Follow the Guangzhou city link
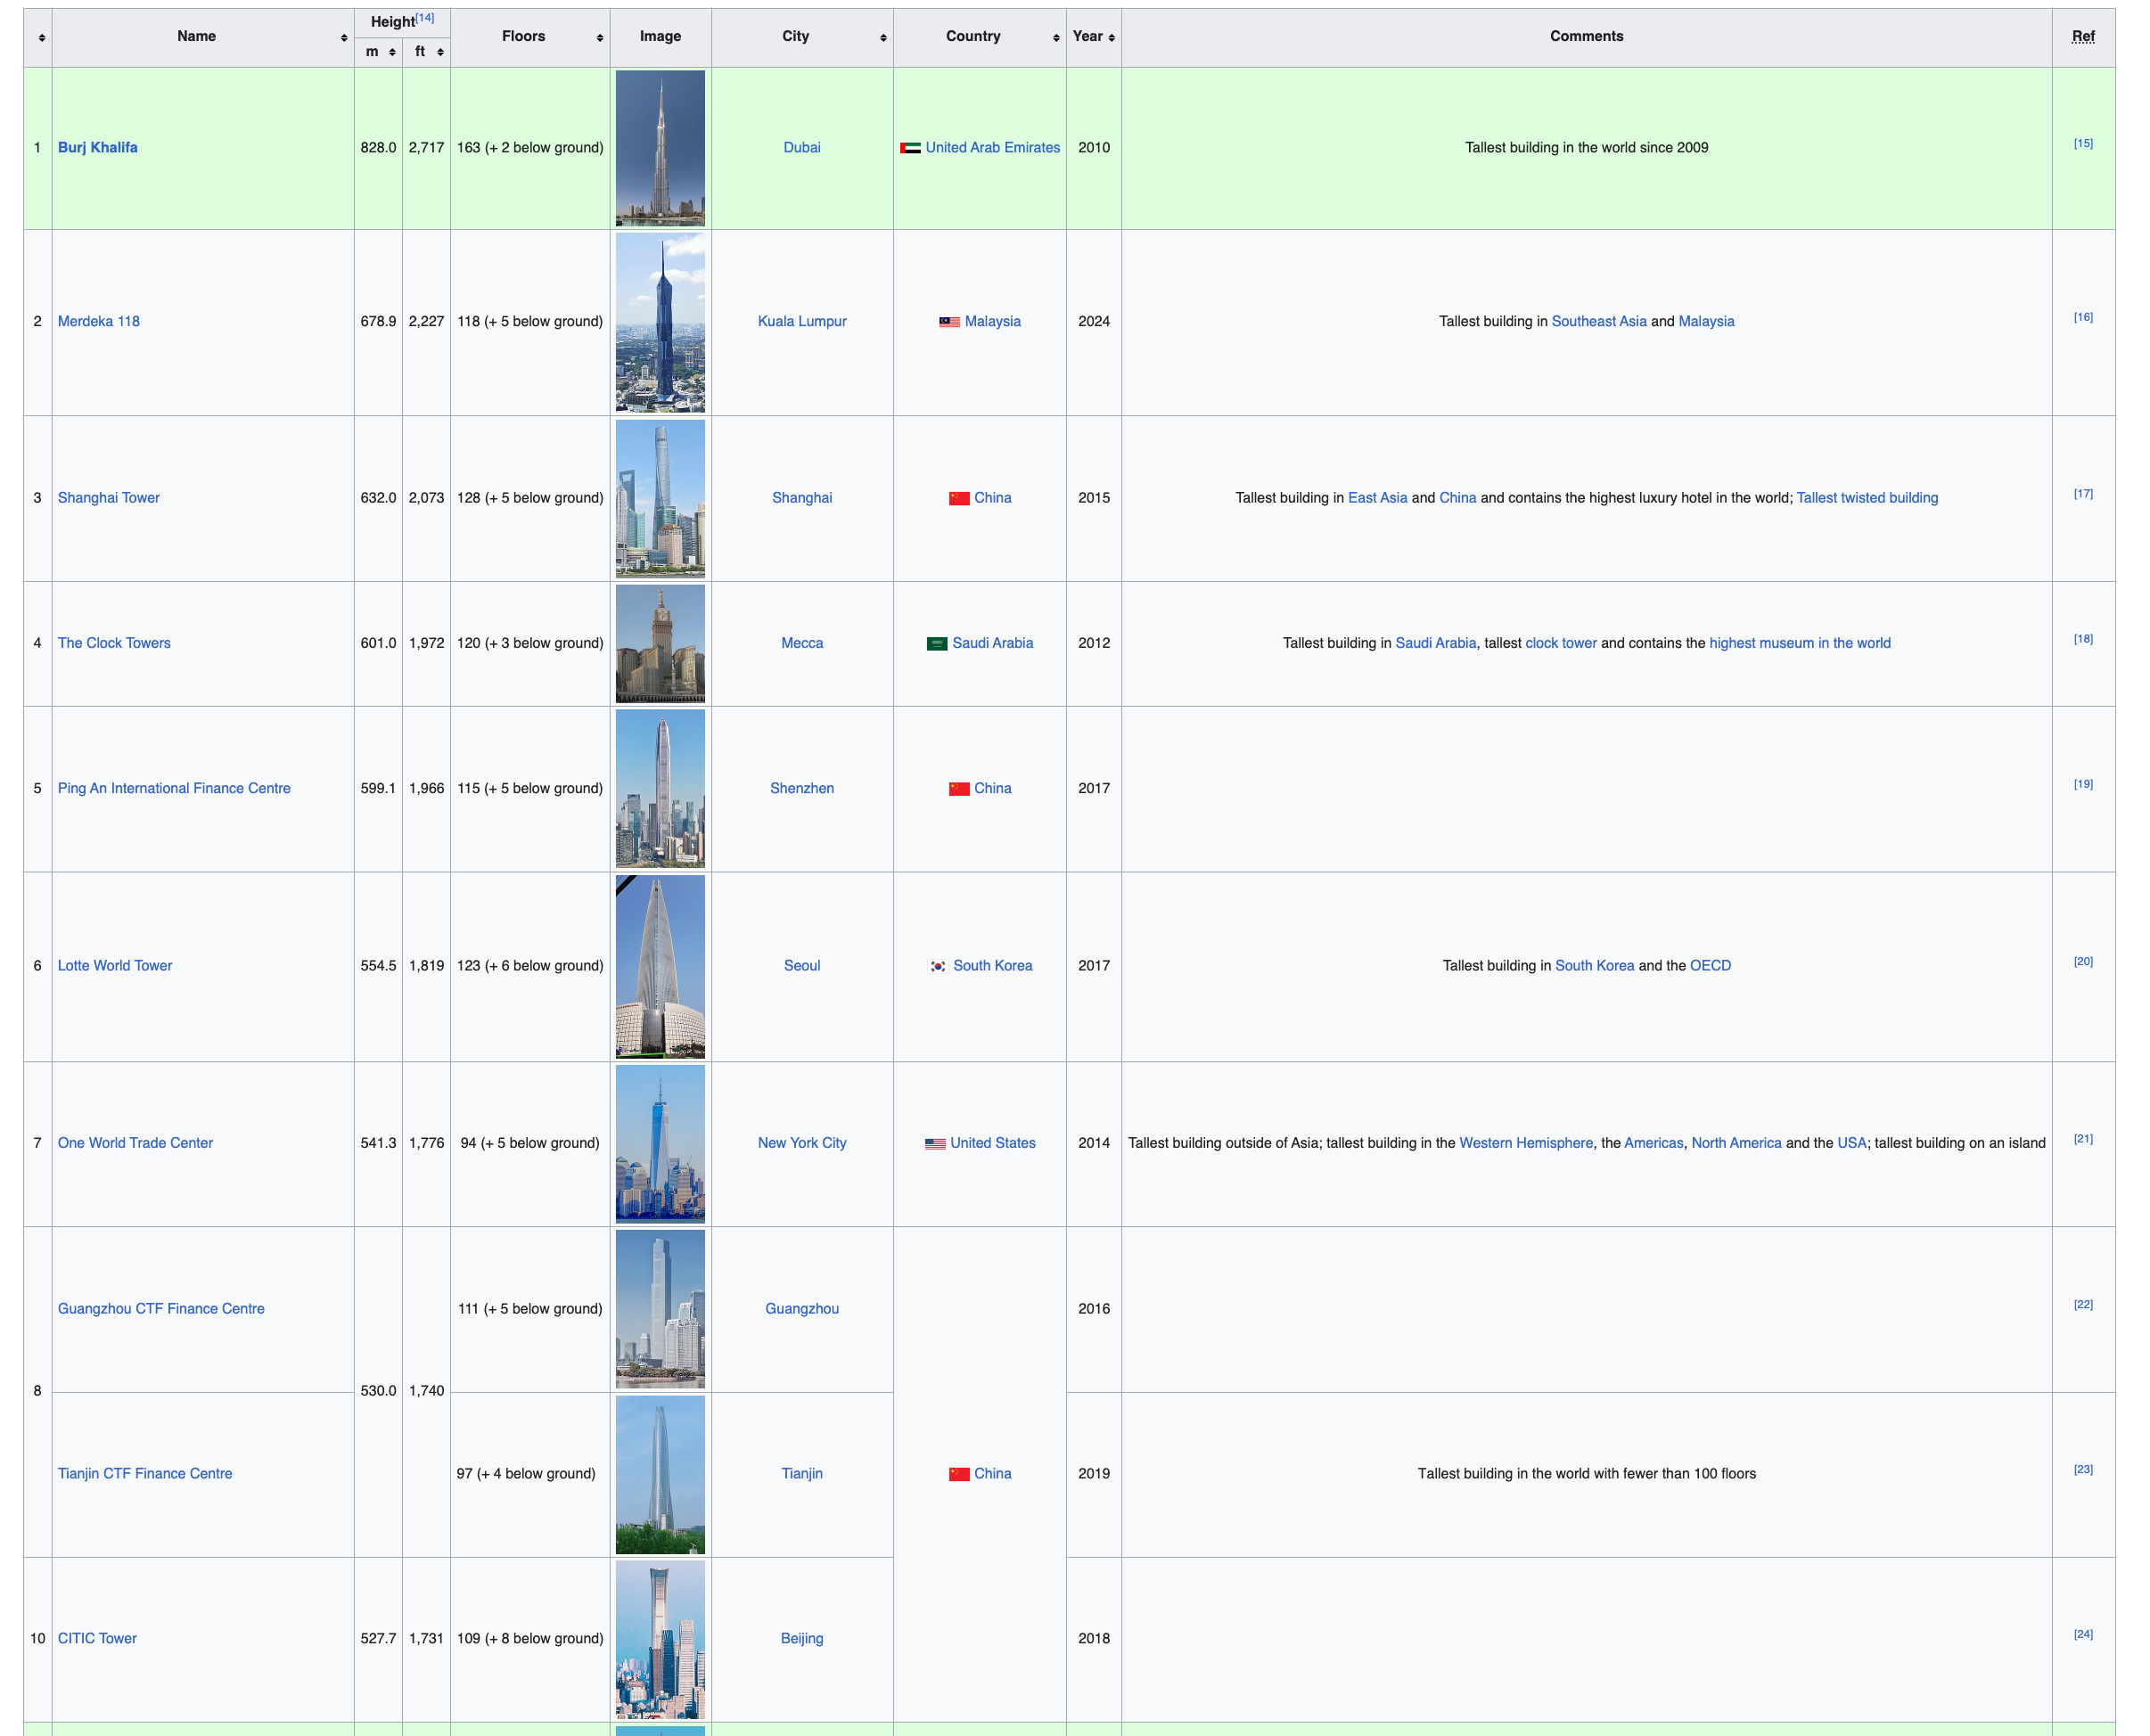The height and width of the screenshot is (1736, 2150). 802,1309
